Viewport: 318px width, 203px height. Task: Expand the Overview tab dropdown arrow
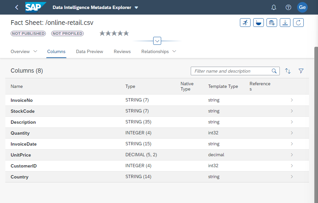[35, 51]
